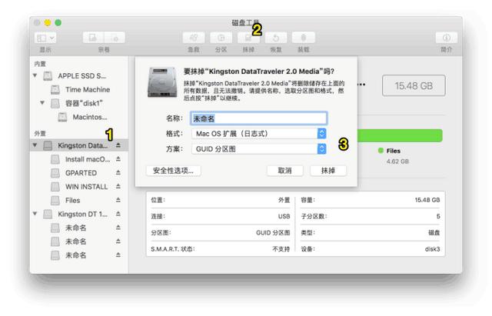Eject Kingston Data external disk
The height and width of the screenshot is (316, 492).
click(118, 145)
